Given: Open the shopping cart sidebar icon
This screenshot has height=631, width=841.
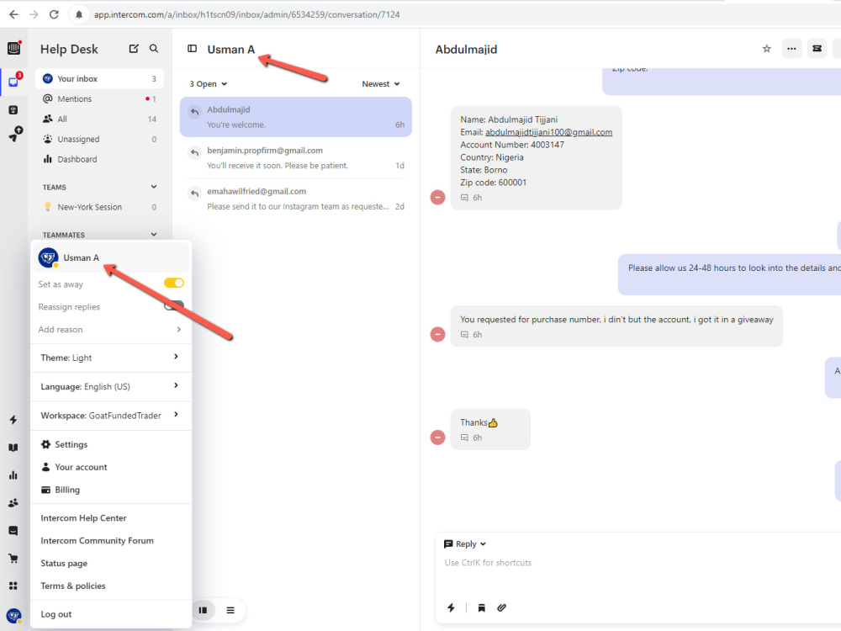Looking at the screenshot, I should pyautogui.click(x=13, y=559).
